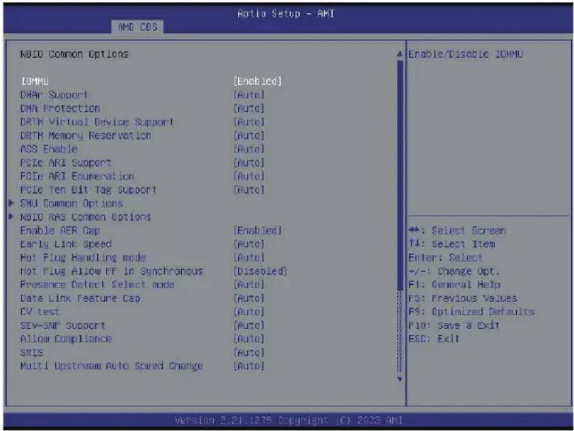
Task: Open Presence Detect Select mode [Auto] value
Action: [248, 285]
